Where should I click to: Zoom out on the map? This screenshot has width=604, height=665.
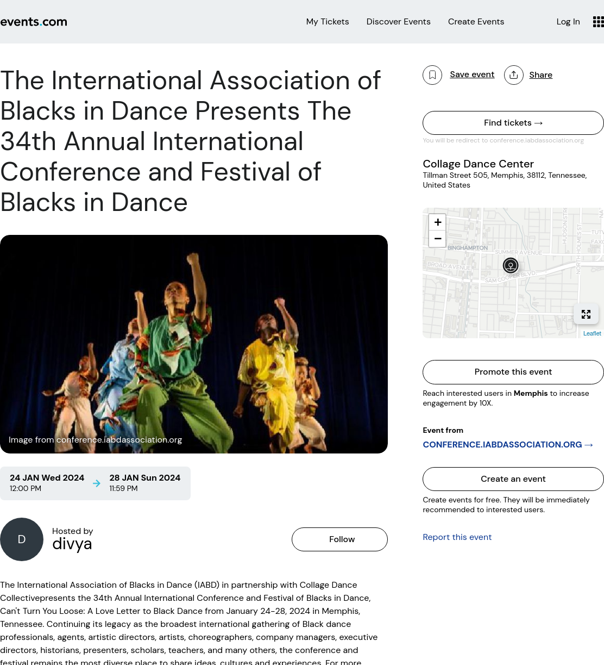437,239
